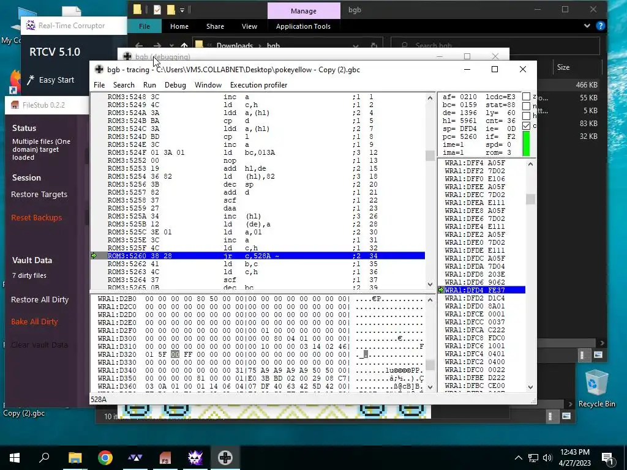627x470 pixels.
Task: Click the selected 00 byte in row WRA1:D320
Action: 175,354
